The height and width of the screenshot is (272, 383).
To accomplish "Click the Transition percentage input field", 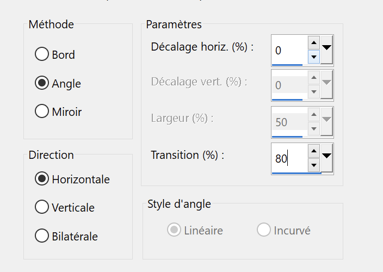I will (x=288, y=158).
